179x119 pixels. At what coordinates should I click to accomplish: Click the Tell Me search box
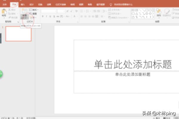click(123, 4)
